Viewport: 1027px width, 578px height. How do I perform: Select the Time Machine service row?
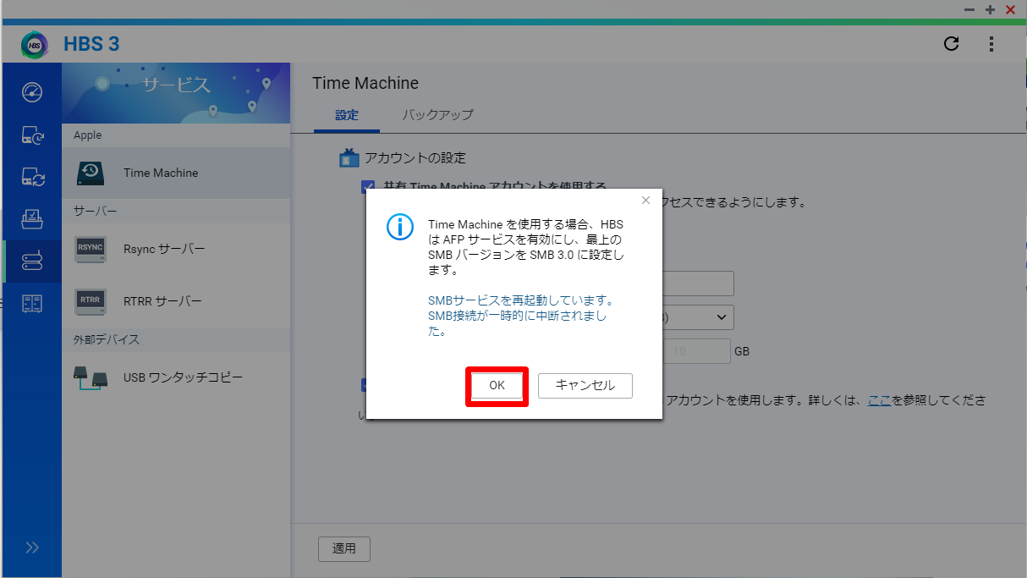click(x=176, y=173)
